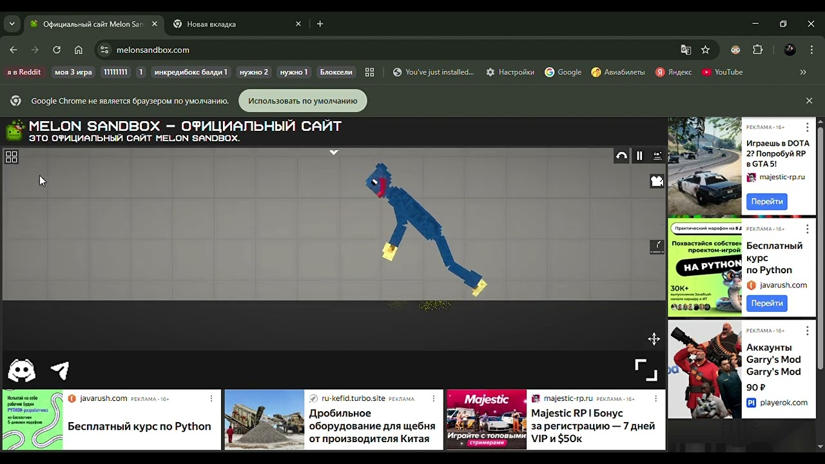825x464 pixels.
Task: Click the Melon Sandbox logo icon
Action: pyautogui.click(x=15, y=130)
